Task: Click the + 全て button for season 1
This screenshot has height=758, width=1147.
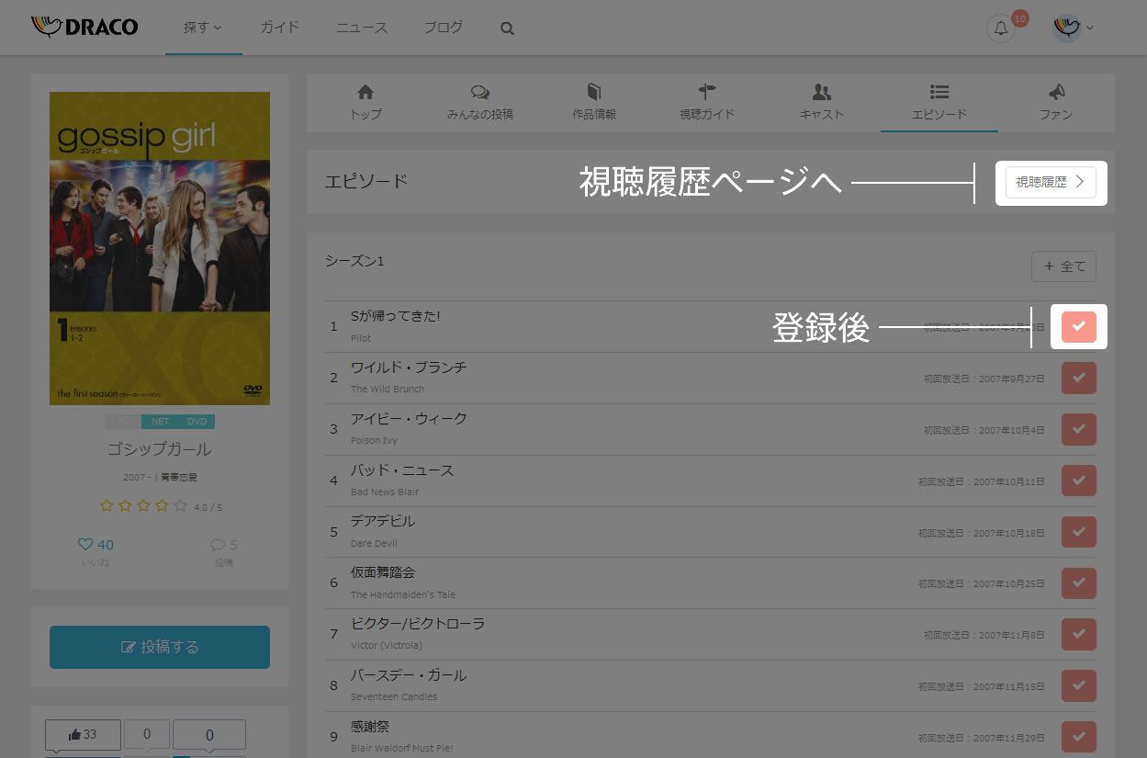Action: (x=1063, y=266)
